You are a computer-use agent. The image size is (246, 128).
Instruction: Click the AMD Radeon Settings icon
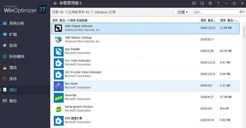pos(58,40)
